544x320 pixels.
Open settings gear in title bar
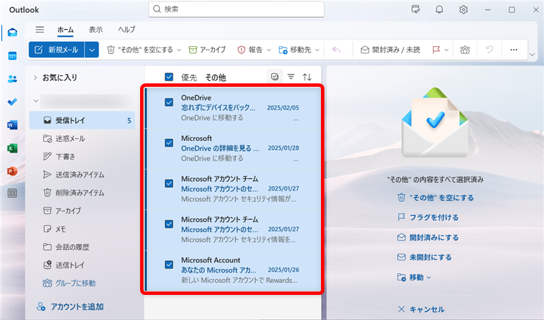(x=463, y=9)
